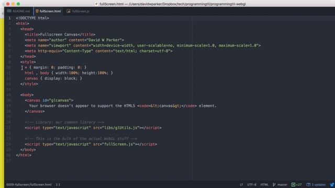The height and width of the screenshot is (188, 335).
Task: Click the window title fullScreen.html text
Action: tap(111, 4)
